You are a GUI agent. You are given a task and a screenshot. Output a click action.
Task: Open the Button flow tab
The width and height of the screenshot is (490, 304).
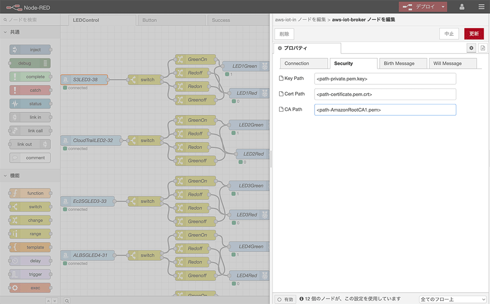click(x=171, y=20)
